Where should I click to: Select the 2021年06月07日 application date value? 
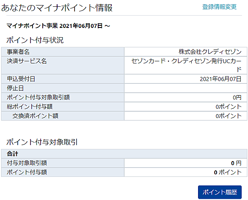click(x=220, y=79)
